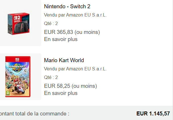The image size is (173, 120).
Task: Open the 'Mario Kart World' product title
Action: tap(64, 60)
